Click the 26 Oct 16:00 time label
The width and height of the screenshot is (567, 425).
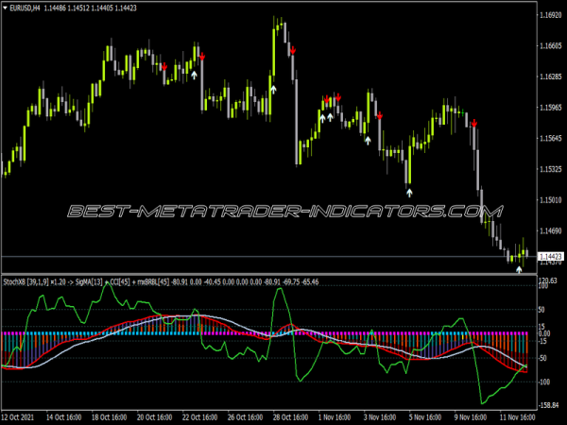coord(245,417)
